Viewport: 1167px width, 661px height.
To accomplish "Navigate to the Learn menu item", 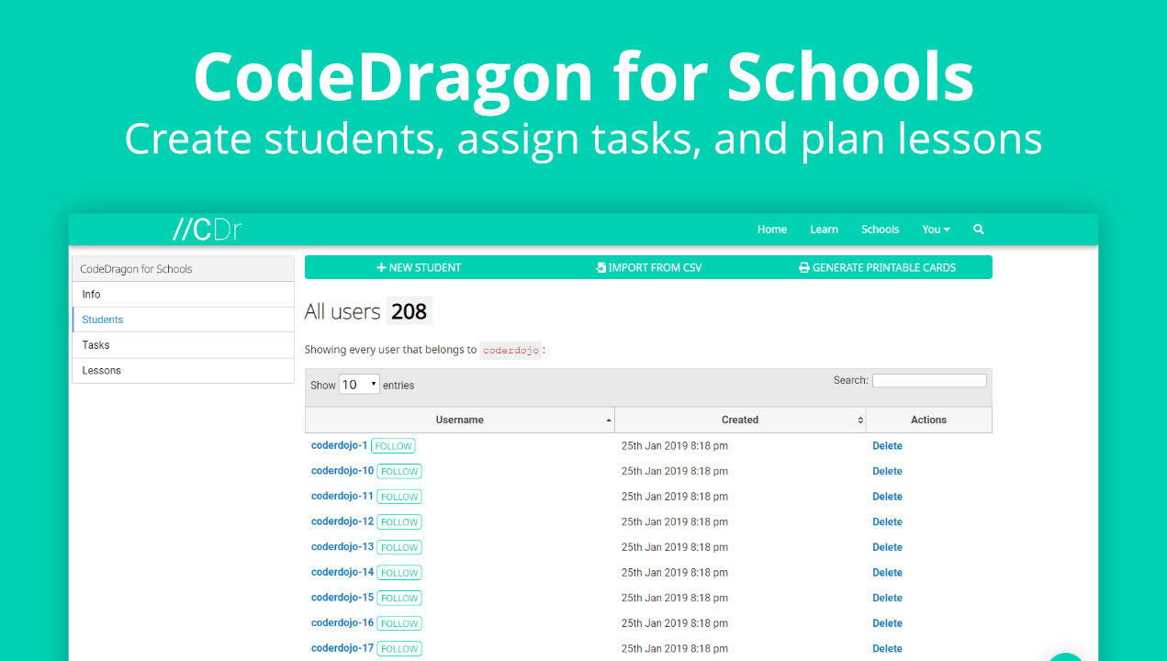I will click(x=824, y=229).
